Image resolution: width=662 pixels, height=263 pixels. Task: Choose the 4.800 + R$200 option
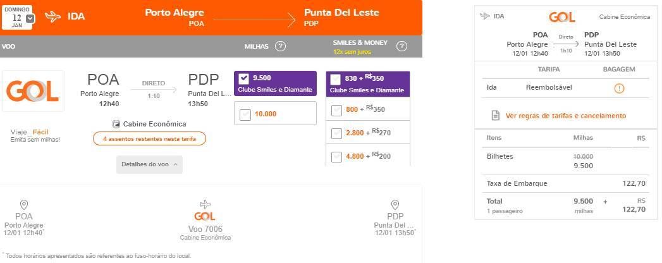tap(336, 157)
